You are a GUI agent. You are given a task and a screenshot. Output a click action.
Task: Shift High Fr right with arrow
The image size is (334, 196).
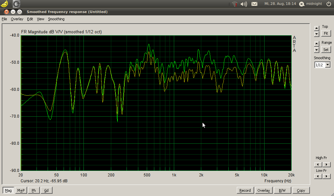click(326, 164)
